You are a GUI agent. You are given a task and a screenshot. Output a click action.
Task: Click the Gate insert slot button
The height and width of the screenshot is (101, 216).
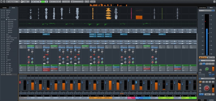coord(124,34)
